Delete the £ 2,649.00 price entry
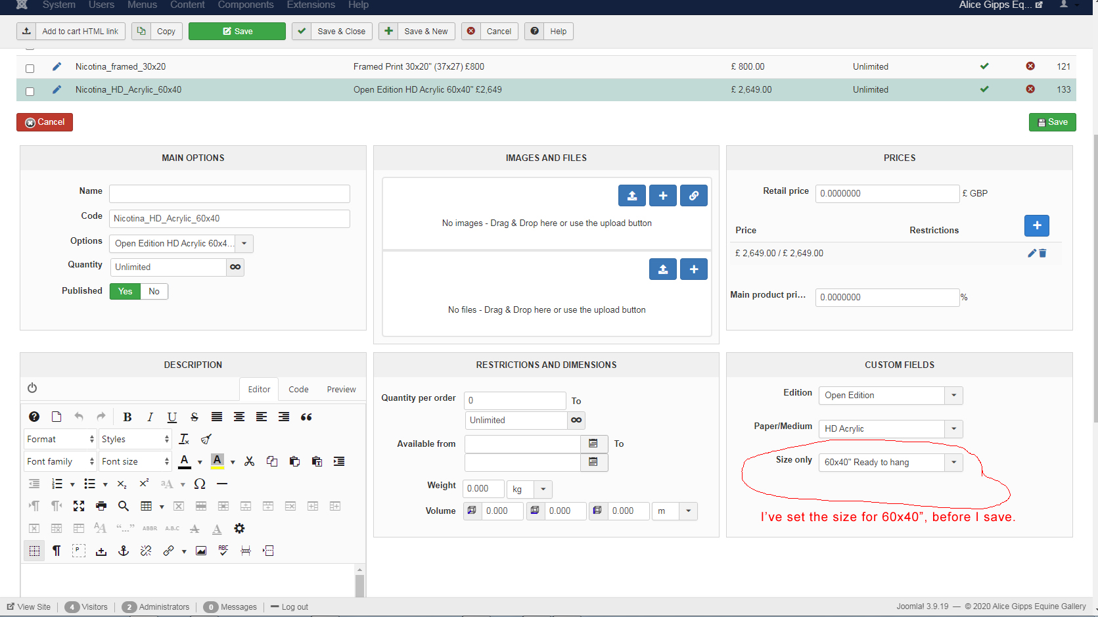1098x617 pixels. coord(1043,254)
